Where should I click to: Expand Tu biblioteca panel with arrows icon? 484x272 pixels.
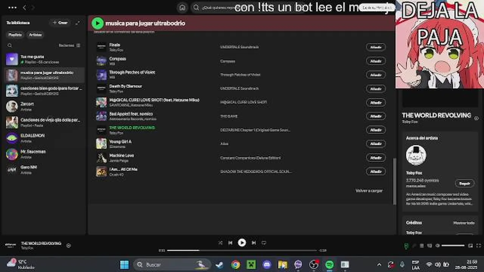pos(78,23)
